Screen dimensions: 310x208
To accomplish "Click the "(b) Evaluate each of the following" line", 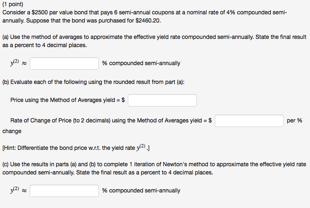I will pyautogui.click(x=93, y=82).
